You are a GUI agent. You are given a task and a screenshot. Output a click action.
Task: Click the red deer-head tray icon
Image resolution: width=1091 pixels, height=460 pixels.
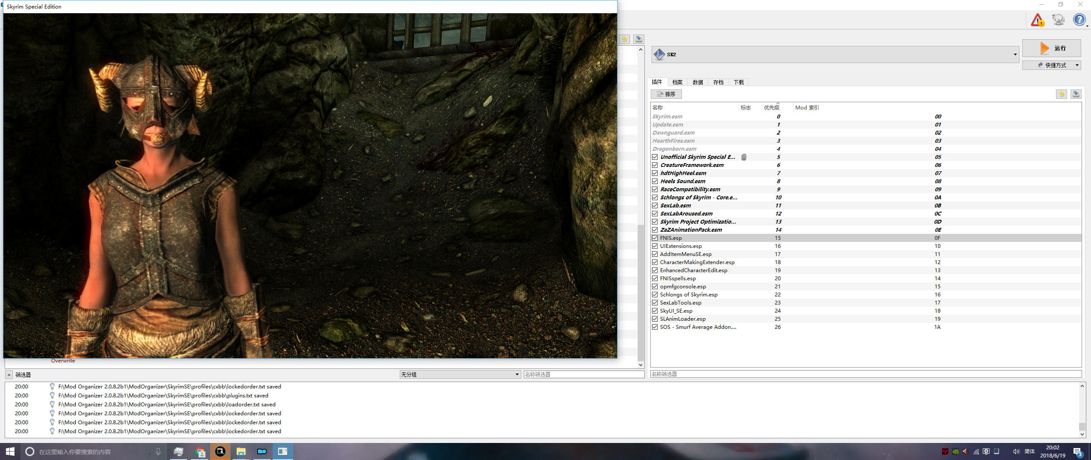[x=945, y=451]
